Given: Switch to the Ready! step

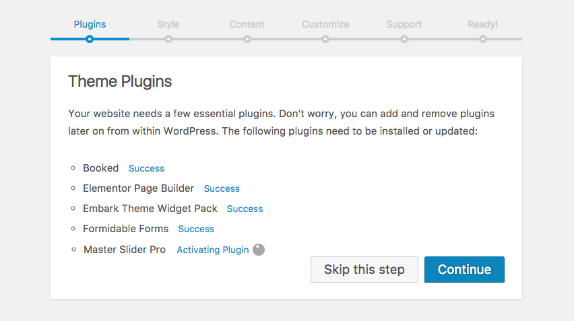Looking at the screenshot, I should tap(482, 24).
